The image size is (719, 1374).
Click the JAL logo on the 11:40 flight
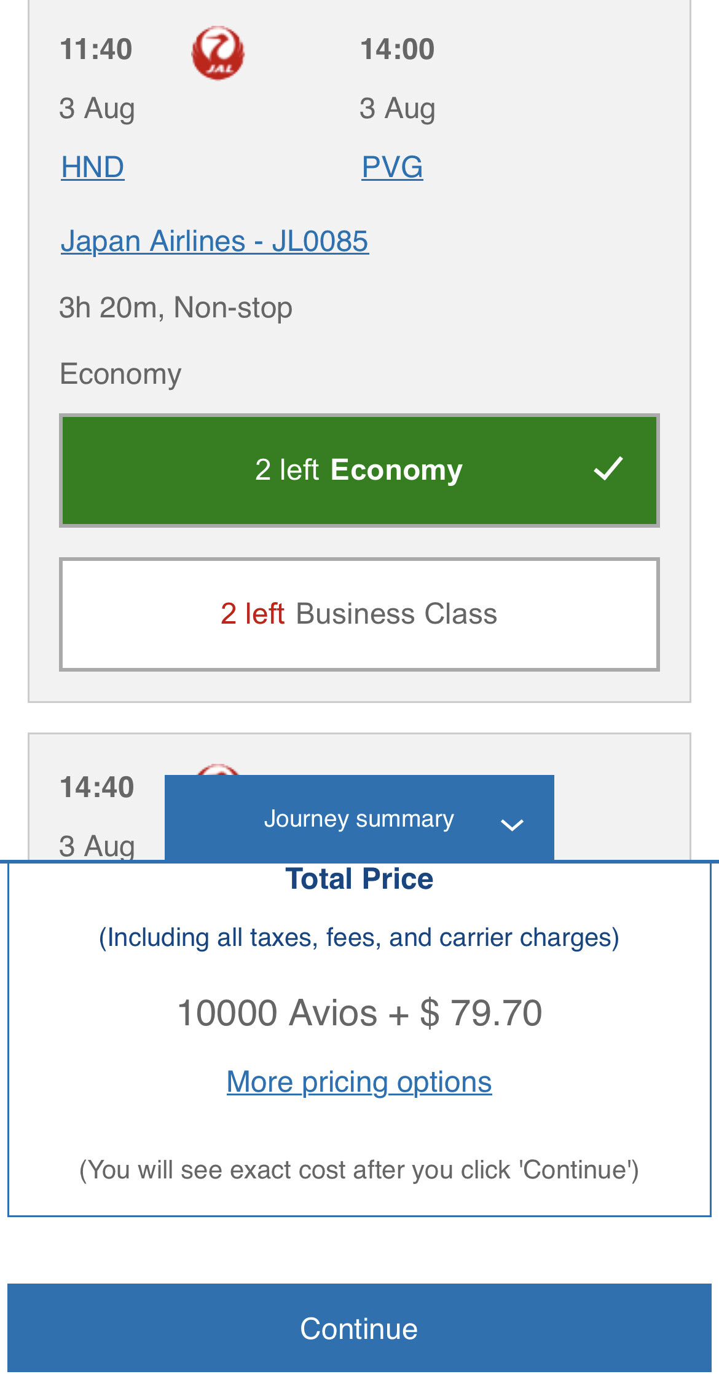click(x=218, y=53)
